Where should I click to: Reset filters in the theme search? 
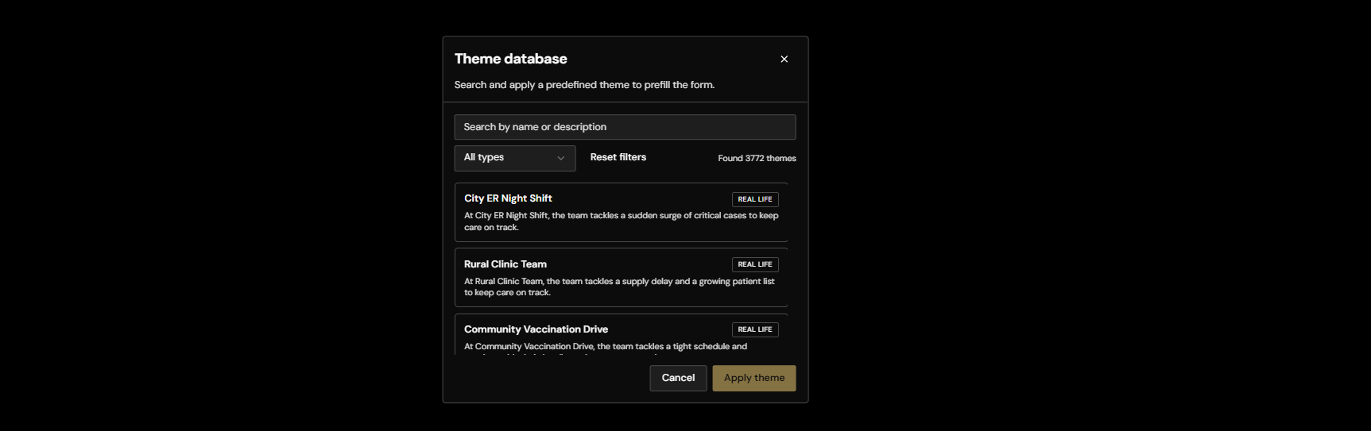(x=618, y=157)
